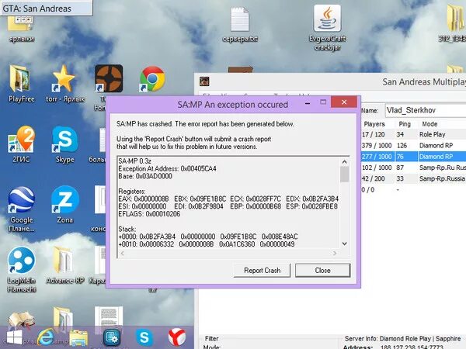
Task: Launch Internet Explorer from taskbar
Action: point(46,337)
